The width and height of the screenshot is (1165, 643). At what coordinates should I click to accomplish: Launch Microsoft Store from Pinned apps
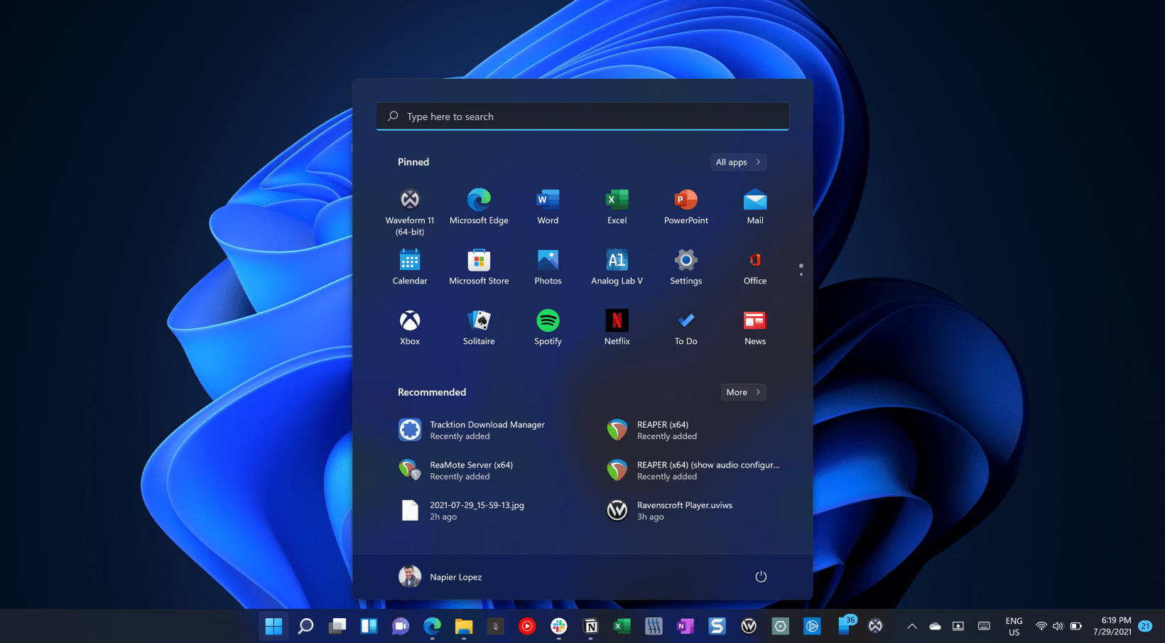(x=479, y=267)
